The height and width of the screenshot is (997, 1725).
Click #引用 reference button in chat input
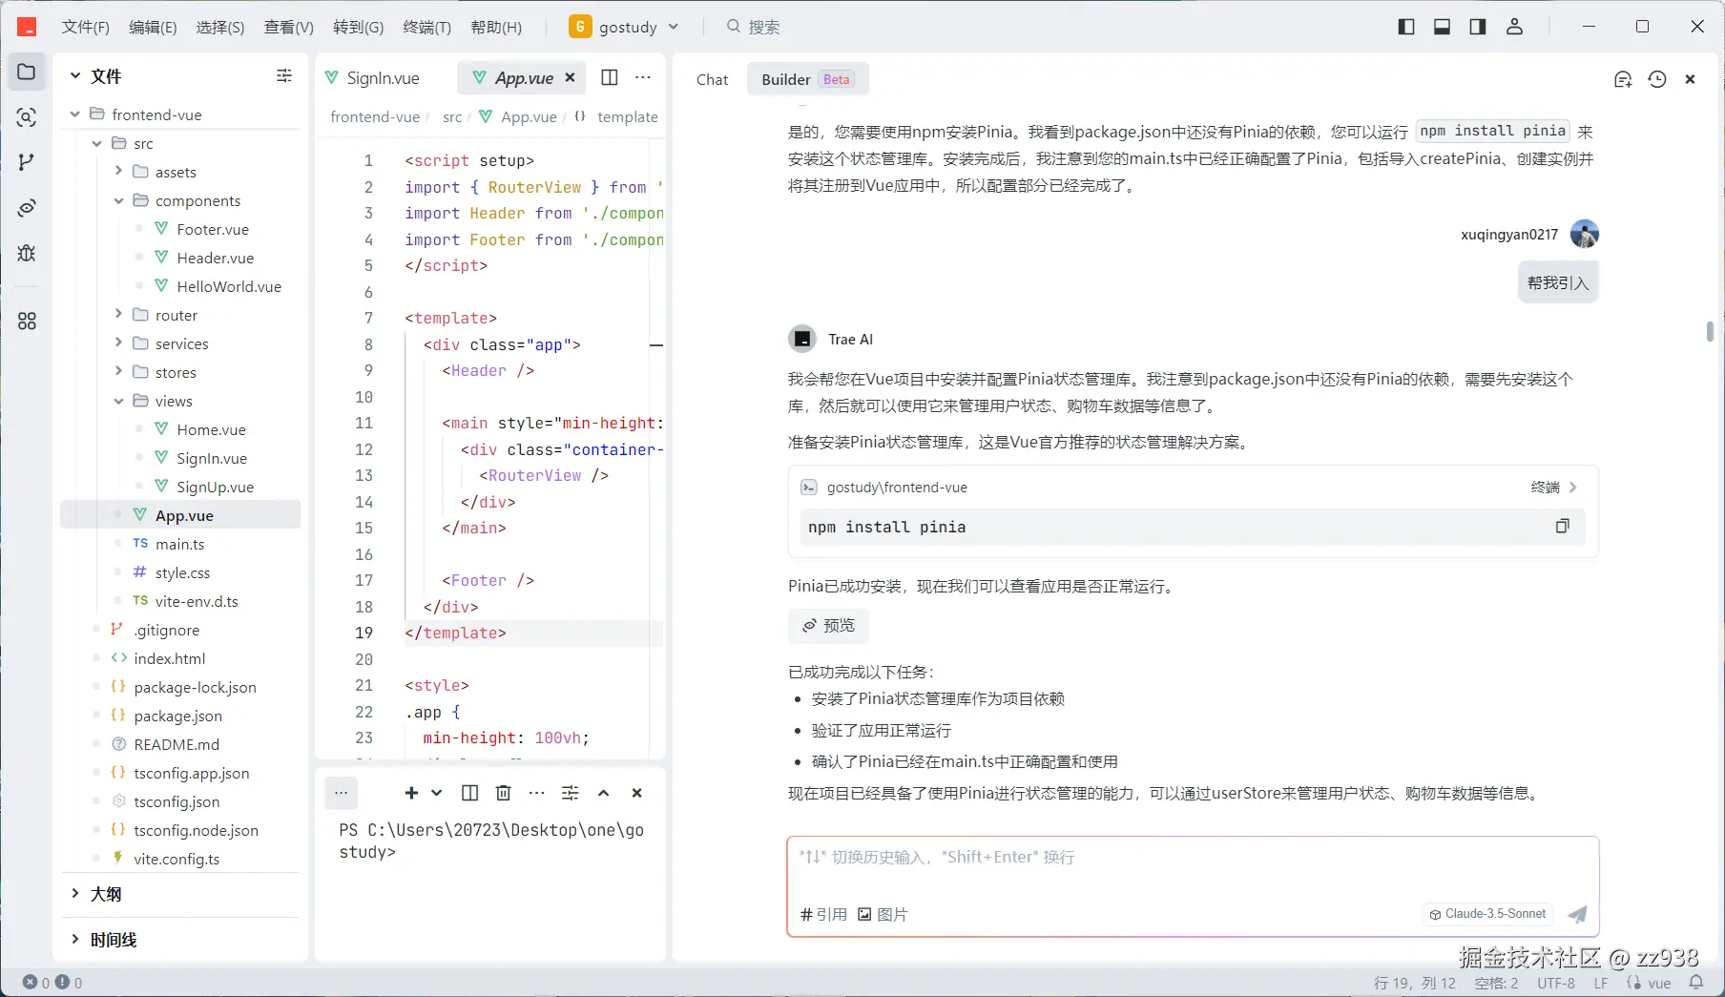pos(823,914)
